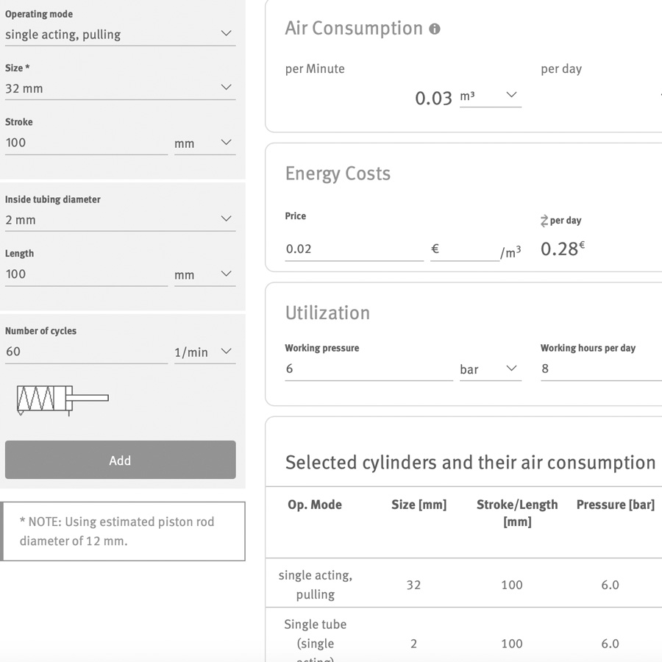This screenshot has height=662, width=662.
Task: Click the Stroke value input field
Action: coord(86,143)
